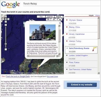Click the zoom slider handle on map

(x=6, y=44)
